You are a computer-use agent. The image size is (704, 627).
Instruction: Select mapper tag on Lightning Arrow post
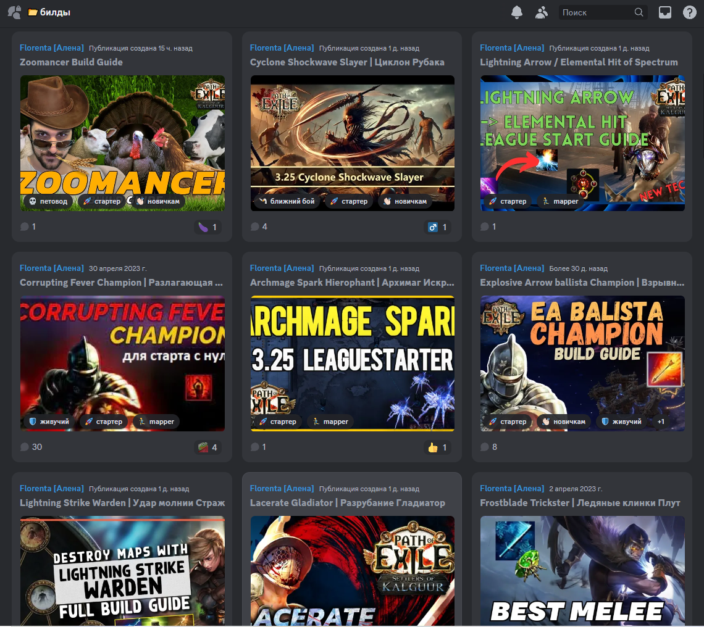pyautogui.click(x=560, y=201)
